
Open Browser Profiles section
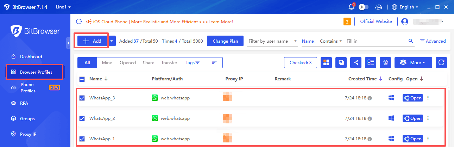click(34, 72)
